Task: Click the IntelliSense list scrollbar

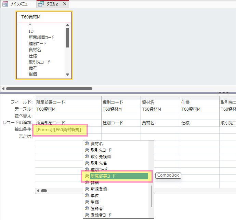Action: [x=151, y=196]
